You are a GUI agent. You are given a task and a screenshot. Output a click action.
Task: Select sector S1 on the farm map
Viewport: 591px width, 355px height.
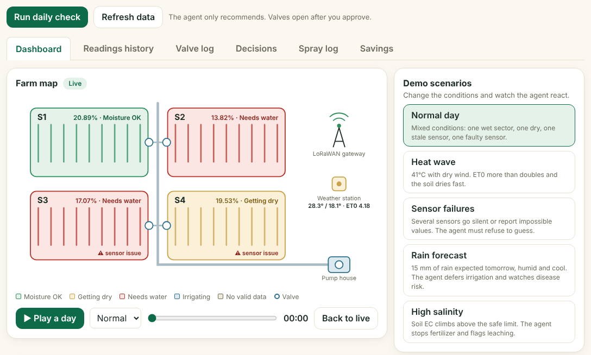tap(89, 142)
